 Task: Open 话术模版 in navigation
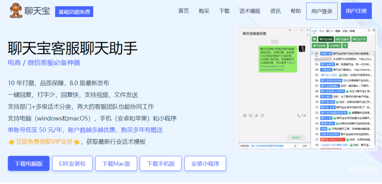point(250,11)
